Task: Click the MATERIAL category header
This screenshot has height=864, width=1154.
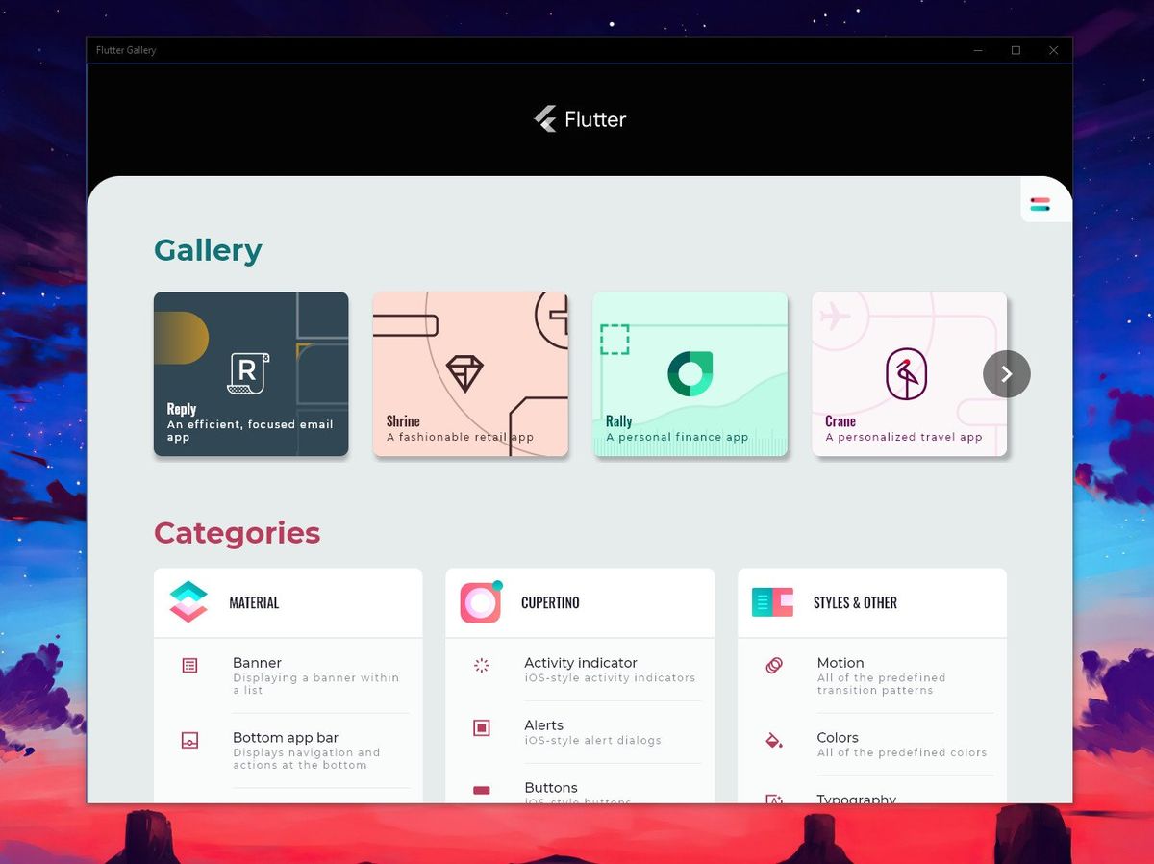Action: (x=254, y=602)
